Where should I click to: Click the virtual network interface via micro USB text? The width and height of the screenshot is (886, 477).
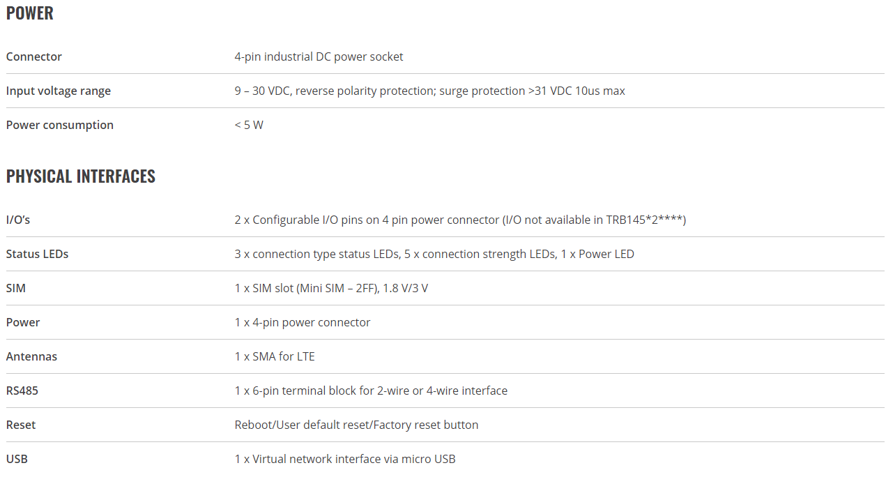coord(345,459)
